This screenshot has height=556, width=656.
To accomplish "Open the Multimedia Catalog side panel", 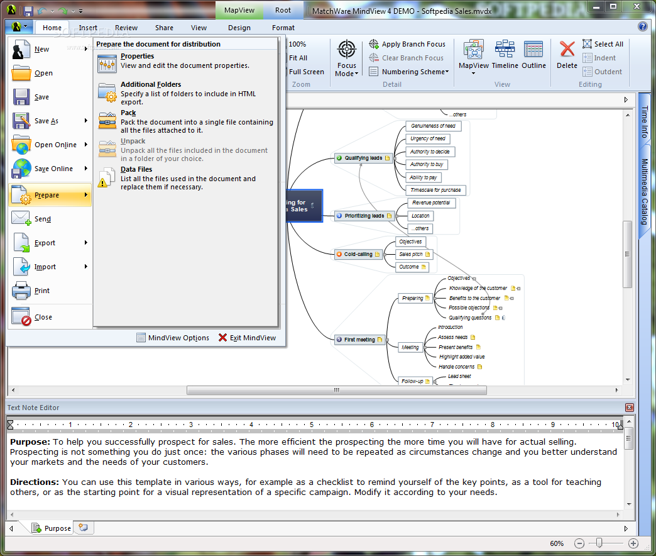I will [x=644, y=191].
